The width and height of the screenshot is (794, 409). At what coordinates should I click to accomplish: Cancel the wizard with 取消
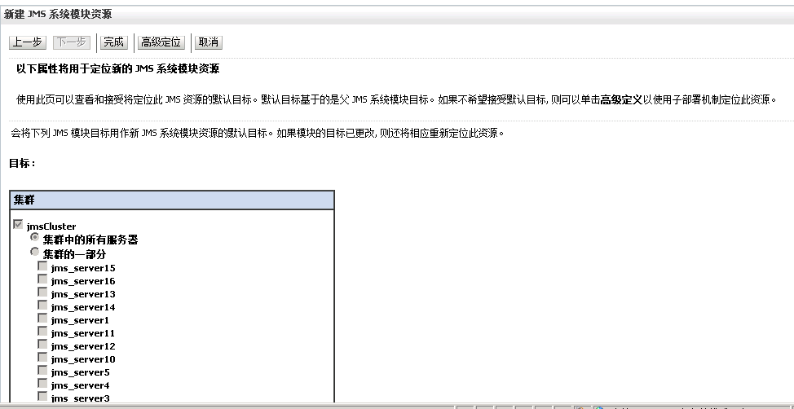pyautogui.click(x=208, y=42)
